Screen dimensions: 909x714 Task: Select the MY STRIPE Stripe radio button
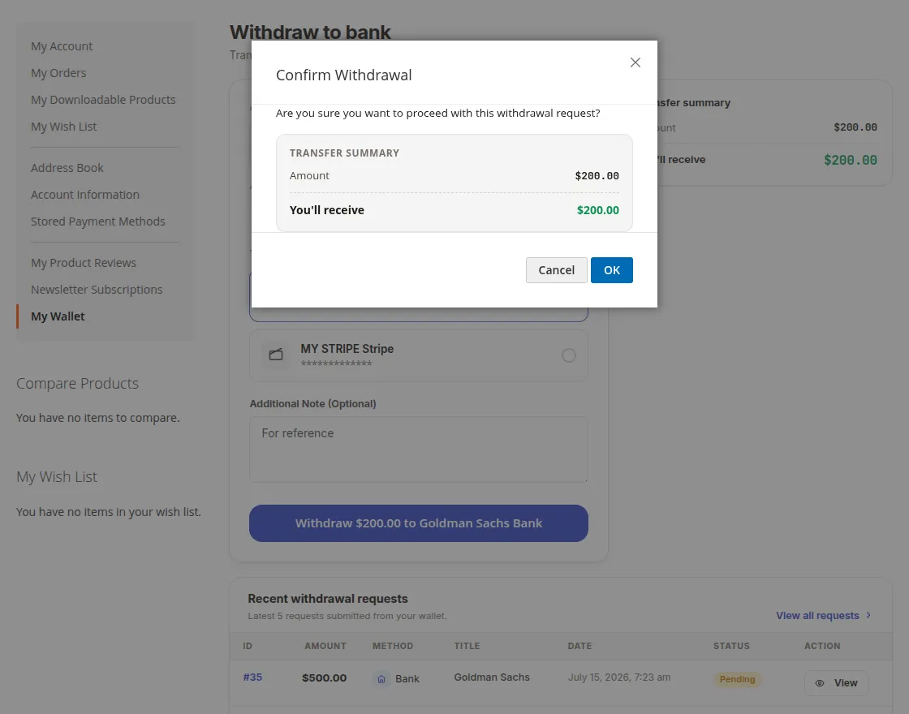coord(569,355)
